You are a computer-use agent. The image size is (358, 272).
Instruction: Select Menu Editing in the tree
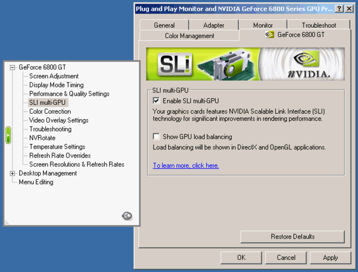[x=36, y=182]
